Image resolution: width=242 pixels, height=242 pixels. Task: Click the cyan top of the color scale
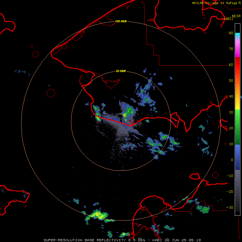coord(237,35)
